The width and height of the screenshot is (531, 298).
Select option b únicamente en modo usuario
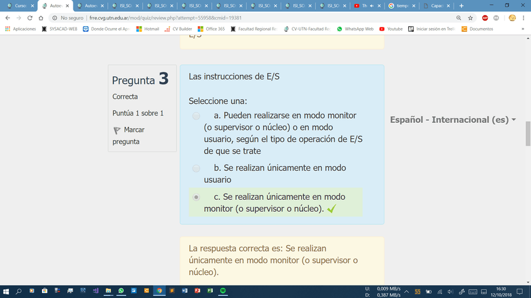(x=196, y=168)
